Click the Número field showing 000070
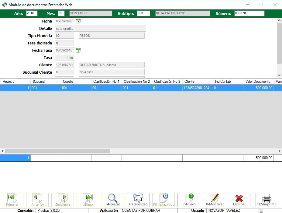Viewport: 282px width, 213px height. 249,13
